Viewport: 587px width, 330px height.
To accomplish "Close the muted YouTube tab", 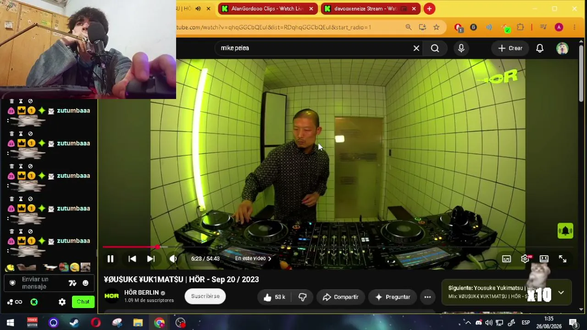I will [208, 9].
